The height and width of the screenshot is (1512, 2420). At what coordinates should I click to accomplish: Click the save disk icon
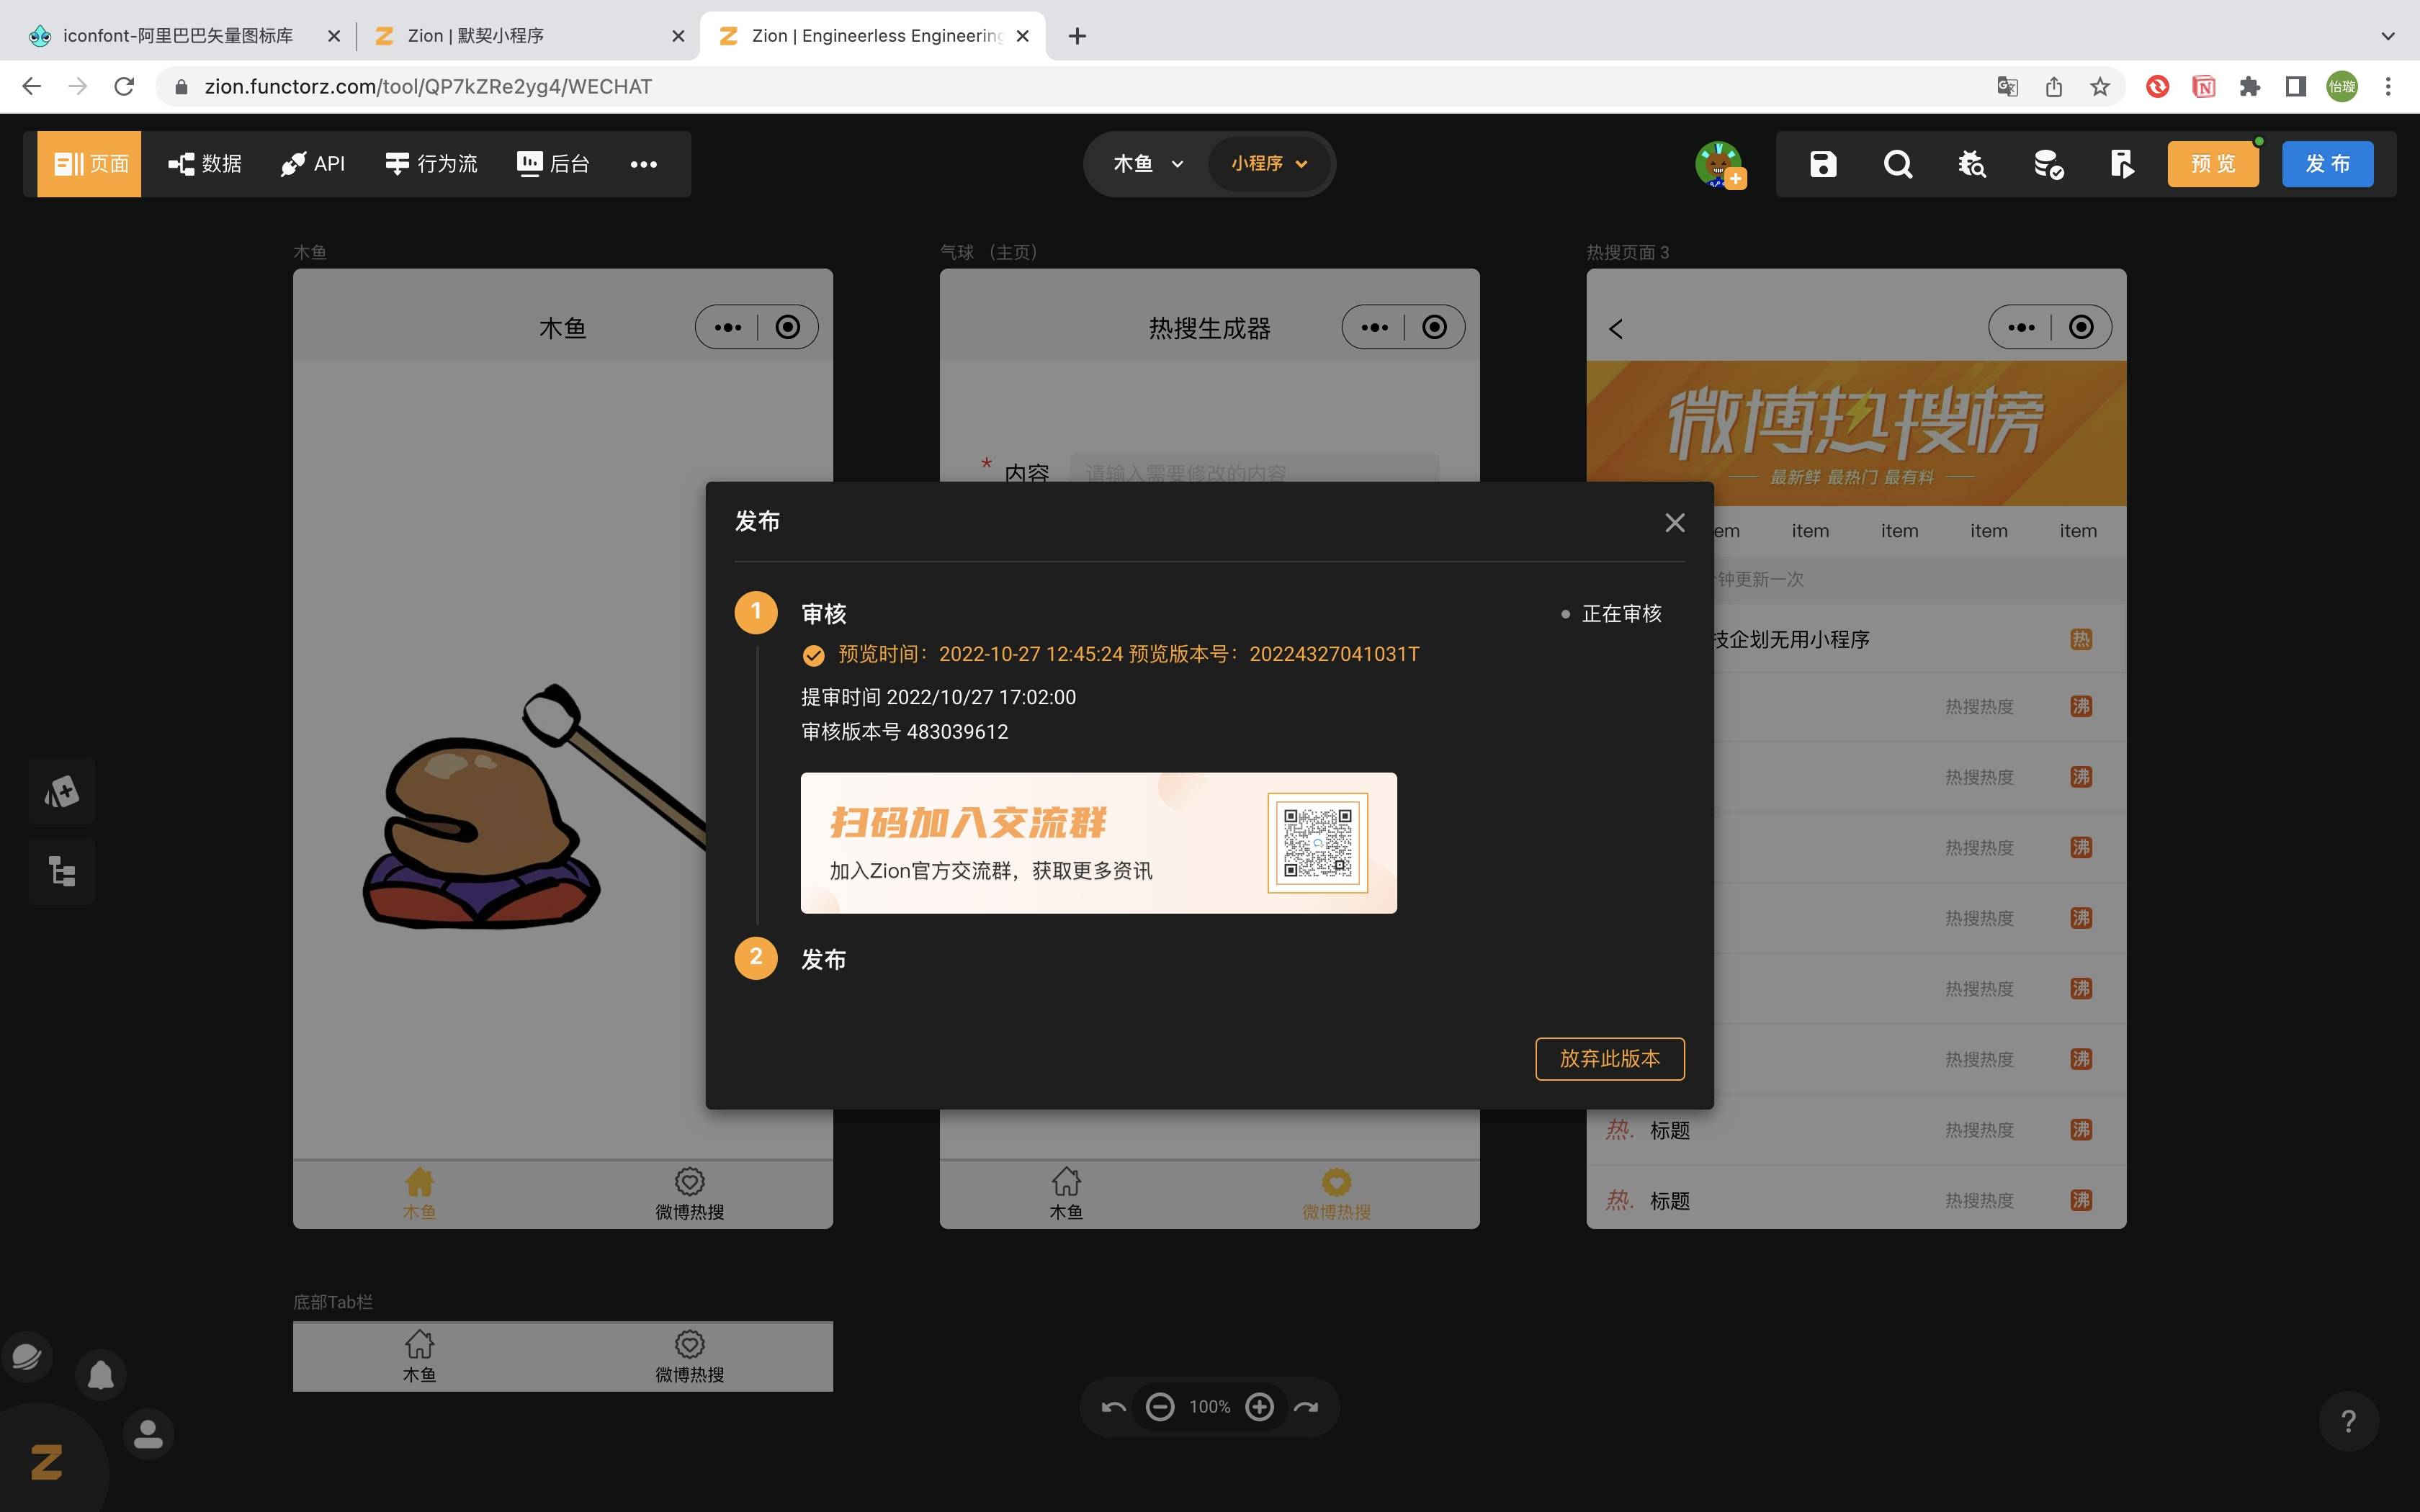point(1823,164)
